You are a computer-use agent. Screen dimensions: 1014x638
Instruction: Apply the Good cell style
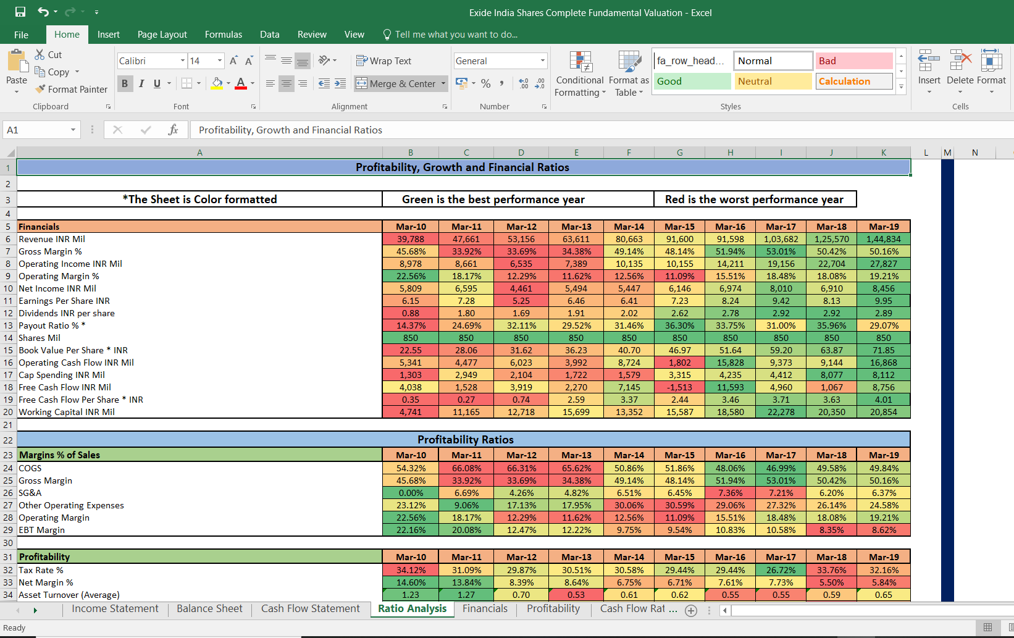coord(692,82)
